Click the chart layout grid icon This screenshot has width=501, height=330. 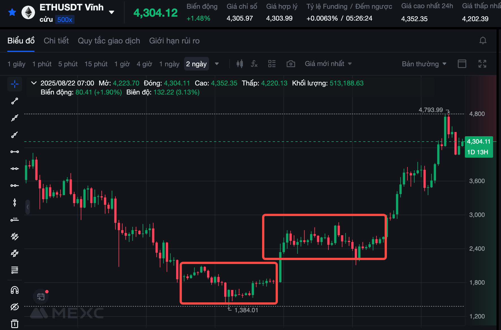click(272, 64)
